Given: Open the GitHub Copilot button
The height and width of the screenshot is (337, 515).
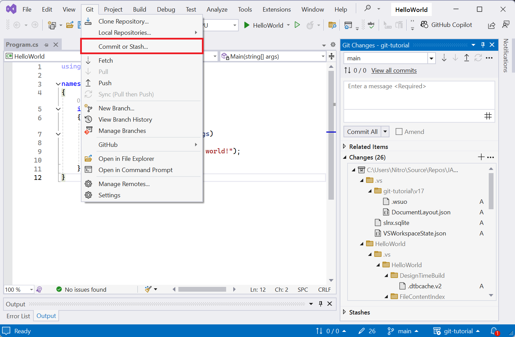Looking at the screenshot, I should click(446, 25).
